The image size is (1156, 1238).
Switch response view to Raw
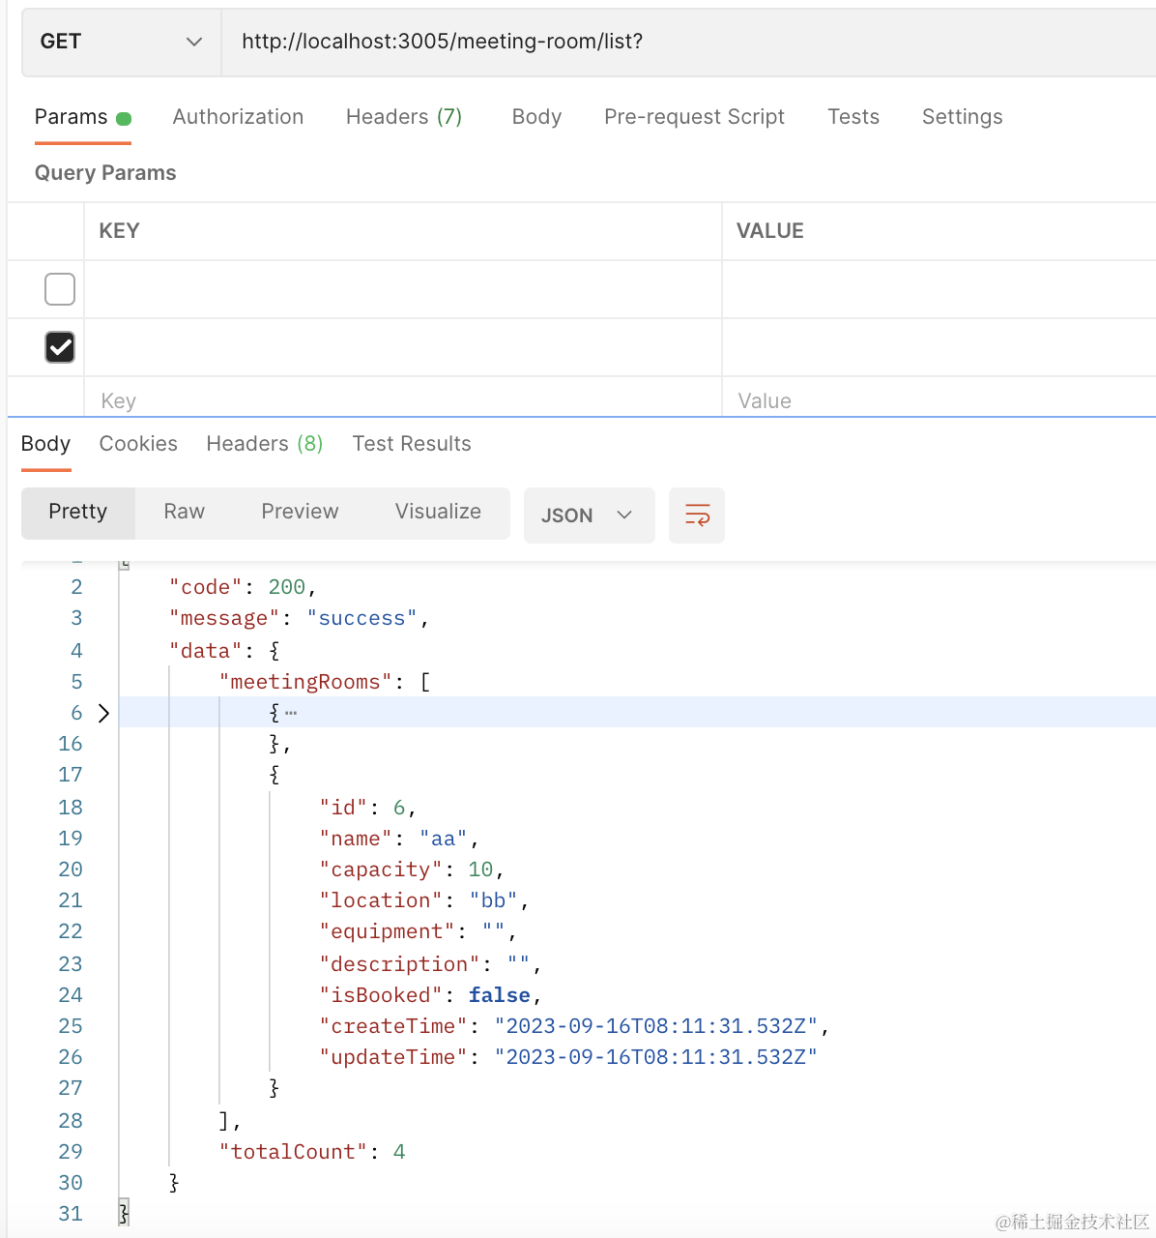click(184, 512)
